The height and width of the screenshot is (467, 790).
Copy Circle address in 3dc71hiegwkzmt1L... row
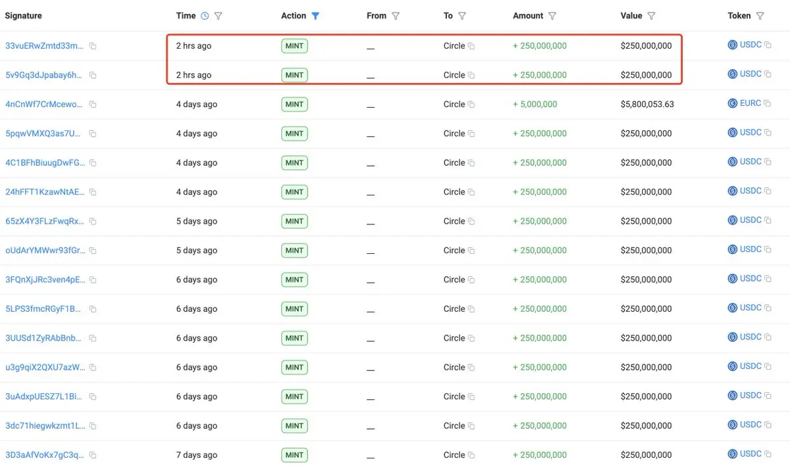(471, 426)
